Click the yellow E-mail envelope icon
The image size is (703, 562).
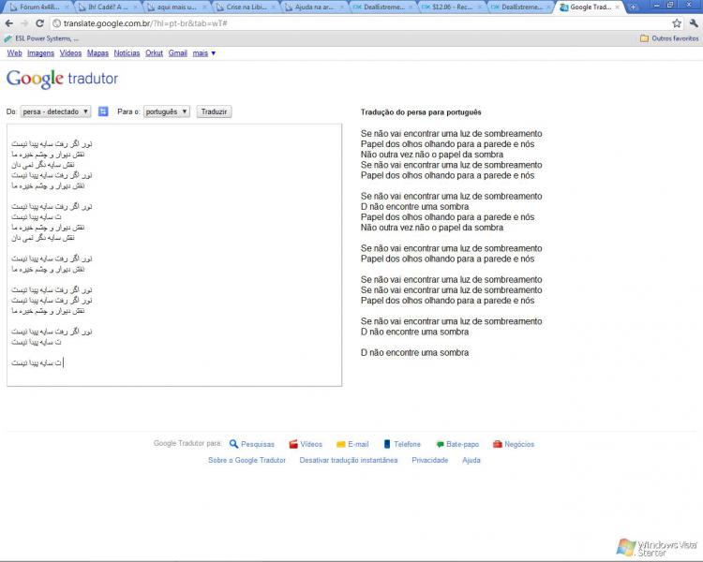[x=341, y=444]
